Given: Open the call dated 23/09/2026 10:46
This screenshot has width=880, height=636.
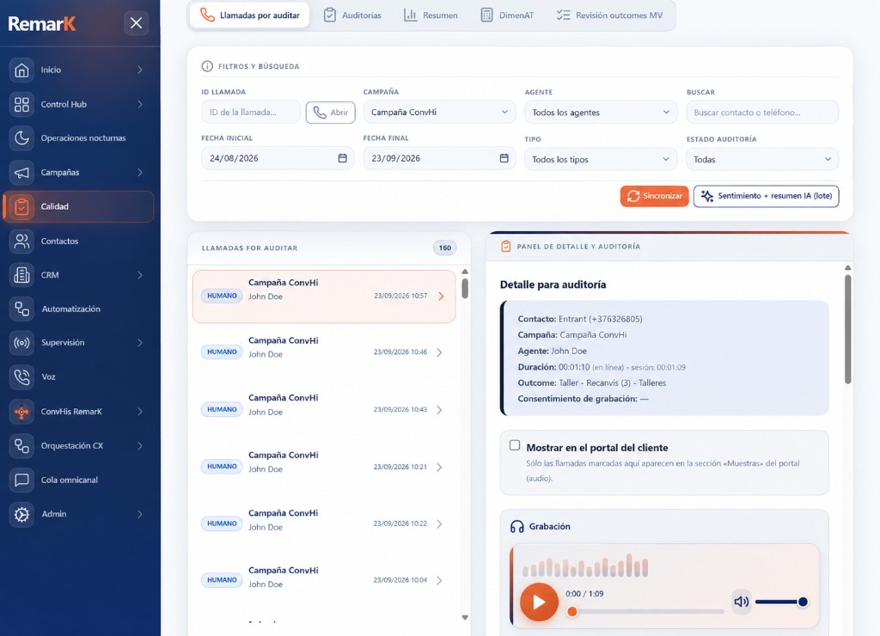Looking at the screenshot, I should click(324, 352).
